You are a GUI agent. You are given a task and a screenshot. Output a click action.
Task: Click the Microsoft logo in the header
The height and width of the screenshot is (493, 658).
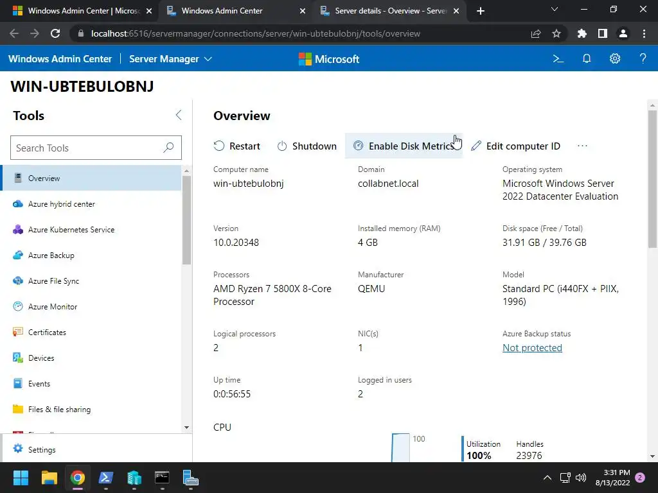[329, 59]
